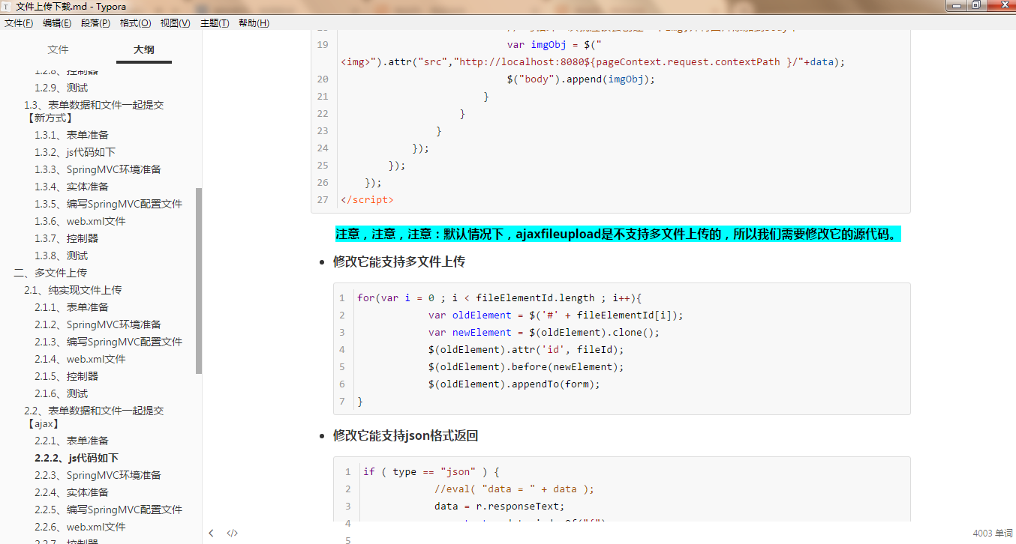Image resolution: width=1016 pixels, height=544 pixels.
Task: Open the 编辑(E) menu
Action: tap(57, 23)
